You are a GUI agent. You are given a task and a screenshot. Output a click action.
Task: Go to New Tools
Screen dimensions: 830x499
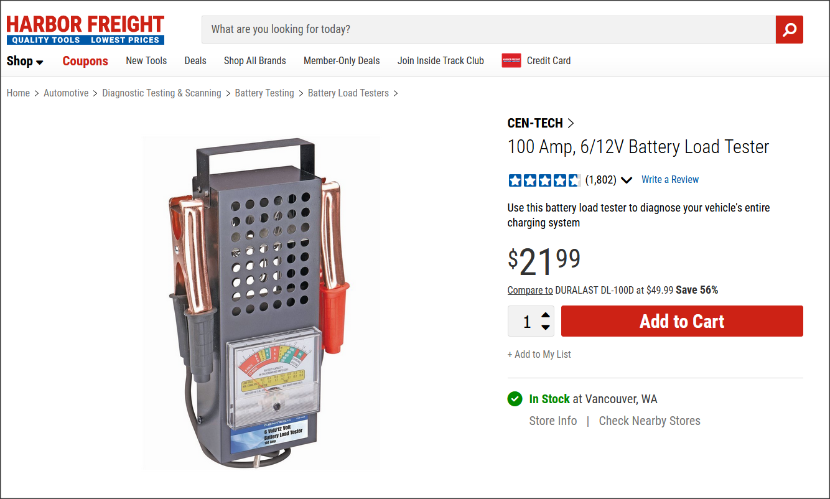pyautogui.click(x=146, y=60)
